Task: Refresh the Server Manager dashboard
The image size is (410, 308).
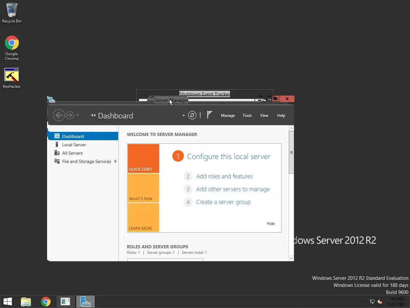Action: tap(192, 115)
